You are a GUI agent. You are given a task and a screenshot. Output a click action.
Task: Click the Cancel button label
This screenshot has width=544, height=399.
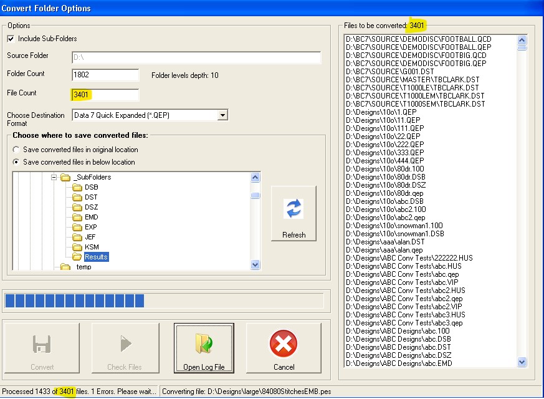point(284,367)
